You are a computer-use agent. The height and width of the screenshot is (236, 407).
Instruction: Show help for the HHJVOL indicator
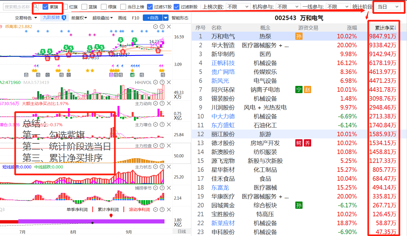pos(162,82)
